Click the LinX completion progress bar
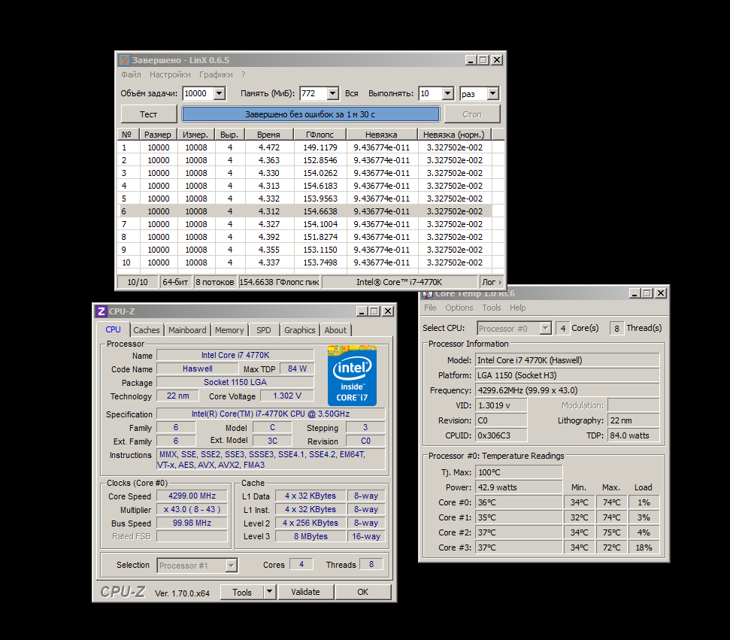 pos(310,114)
